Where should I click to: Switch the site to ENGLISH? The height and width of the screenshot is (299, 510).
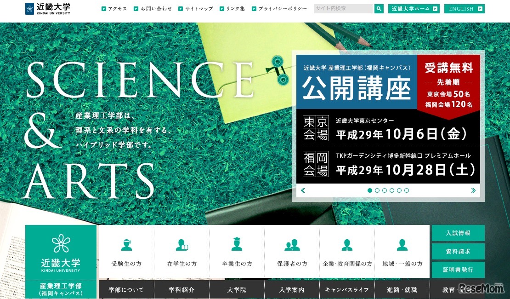pyautogui.click(x=464, y=9)
